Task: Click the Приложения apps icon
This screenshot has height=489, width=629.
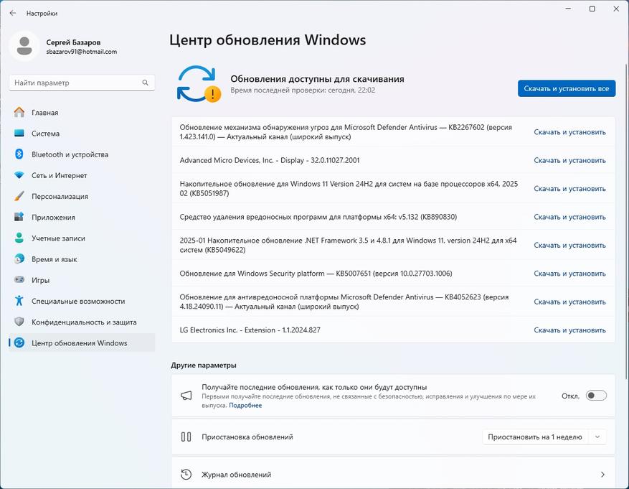Action: [x=19, y=217]
